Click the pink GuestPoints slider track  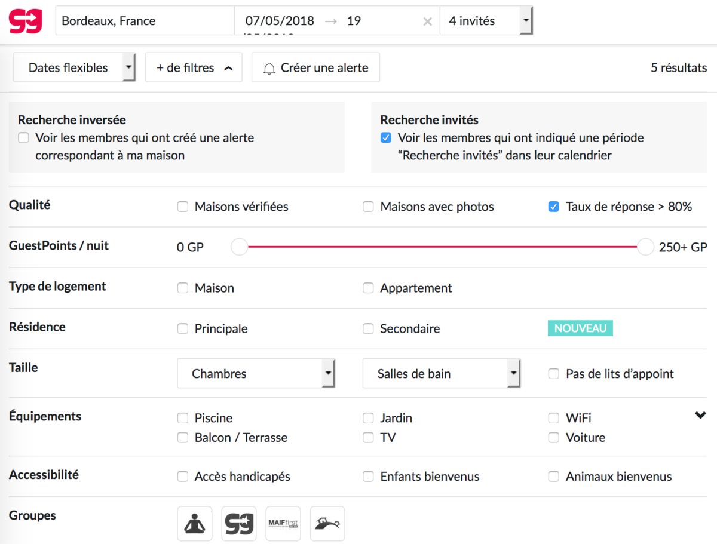tap(442, 247)
